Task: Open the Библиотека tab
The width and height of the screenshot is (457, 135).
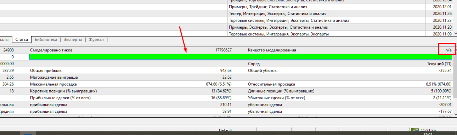Action: coord(46,40)
